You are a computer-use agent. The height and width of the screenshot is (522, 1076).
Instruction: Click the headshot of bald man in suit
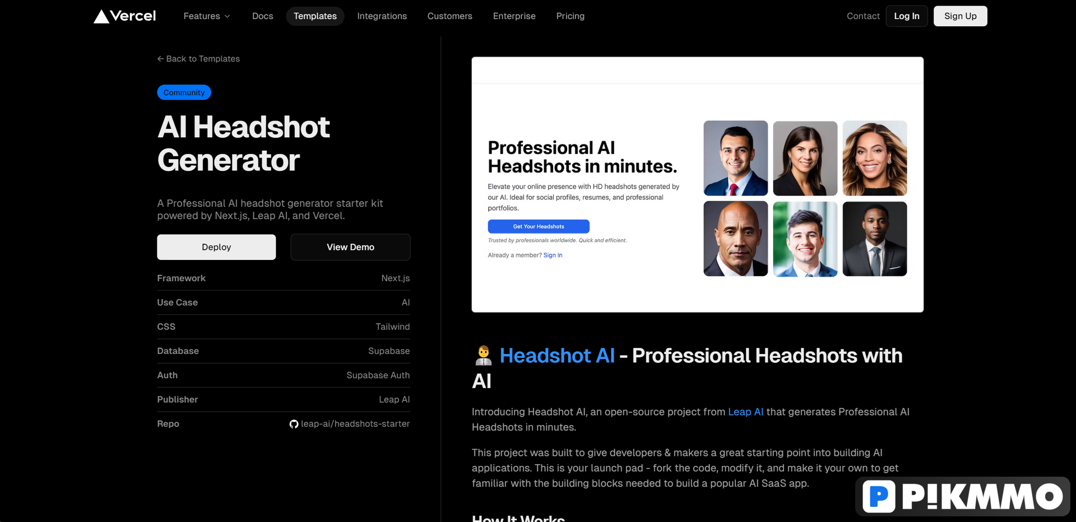[736, 239]
